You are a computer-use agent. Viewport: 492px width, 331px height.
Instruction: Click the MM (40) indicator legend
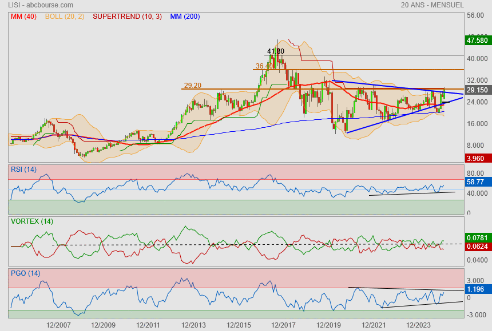click(23, 17)
